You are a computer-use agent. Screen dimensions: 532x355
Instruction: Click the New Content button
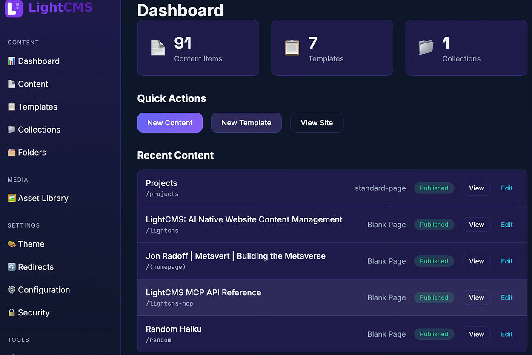(170, 123)
